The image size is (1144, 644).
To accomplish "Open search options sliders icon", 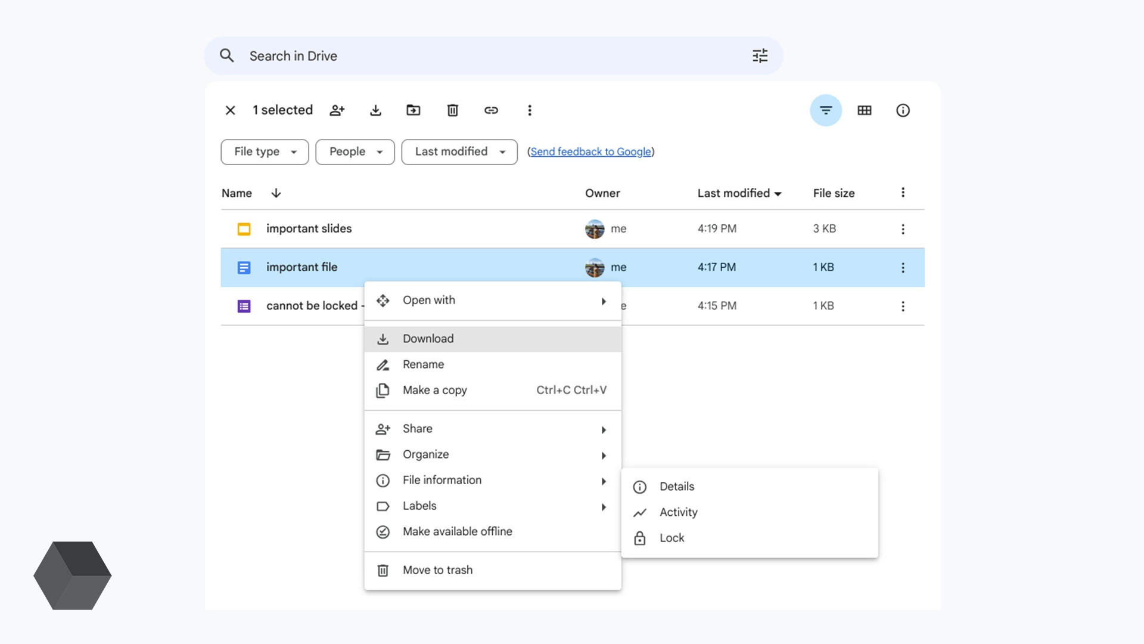I will click(x=760, y=56).
